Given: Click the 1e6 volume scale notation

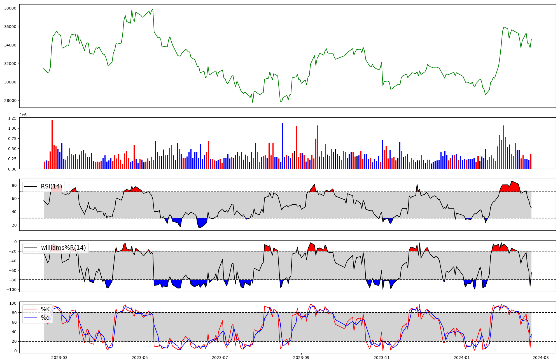Looking at the screenshot, I should pyautogui.click(x=23, y=115).
